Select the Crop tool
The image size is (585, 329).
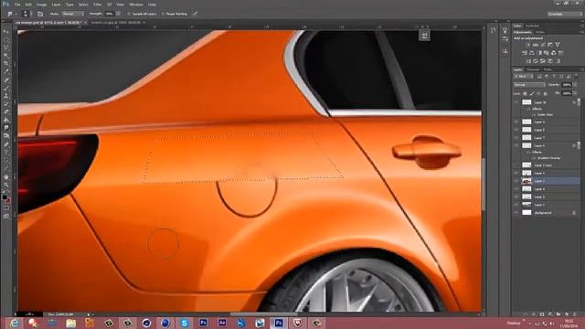(6, 63)
